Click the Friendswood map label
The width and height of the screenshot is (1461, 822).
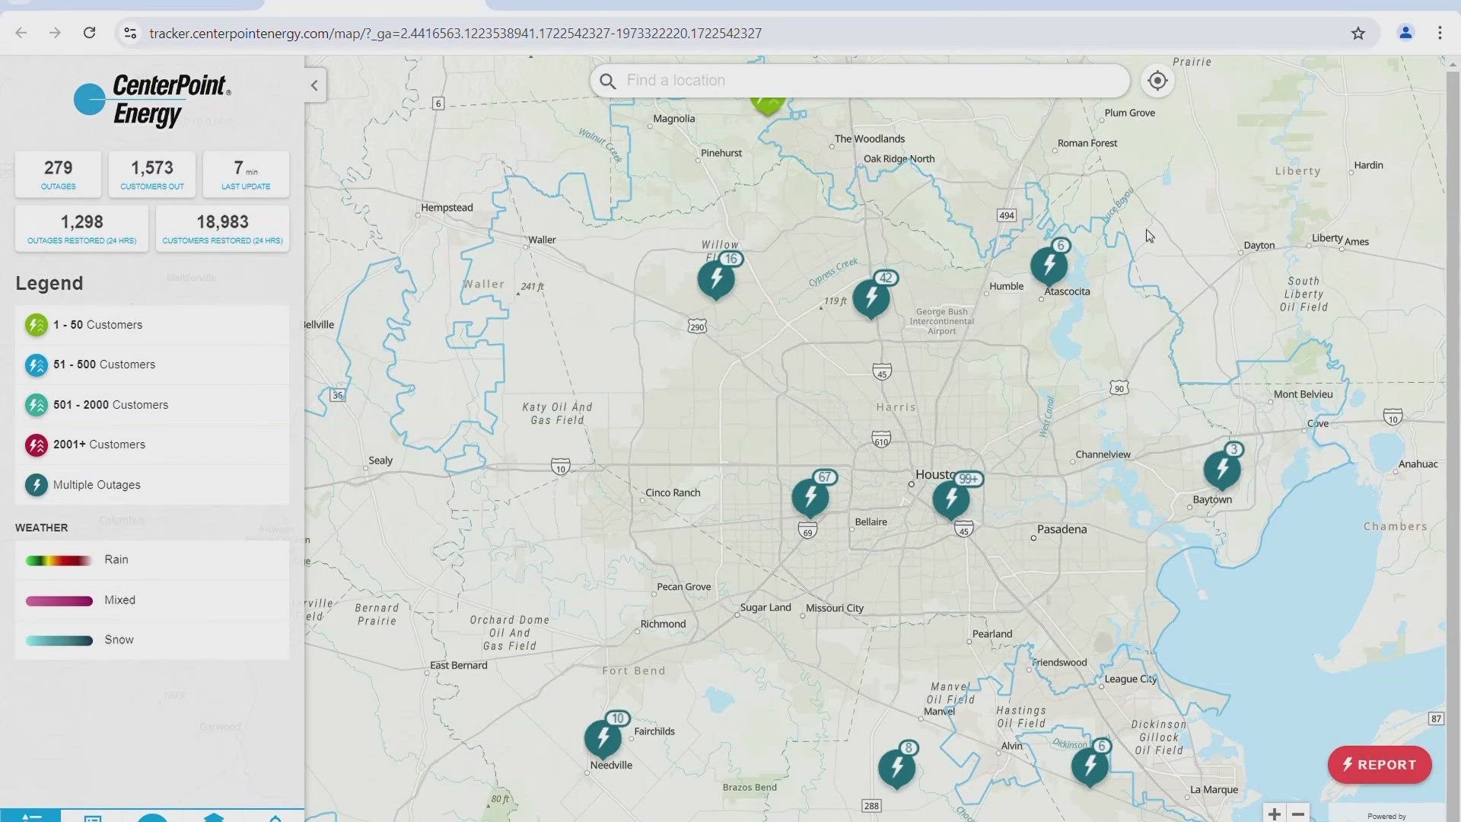click(x=1059, y=663)
